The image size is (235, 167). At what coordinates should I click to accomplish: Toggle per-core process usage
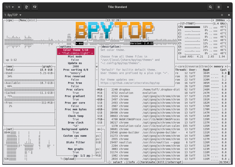coord(180,66)
